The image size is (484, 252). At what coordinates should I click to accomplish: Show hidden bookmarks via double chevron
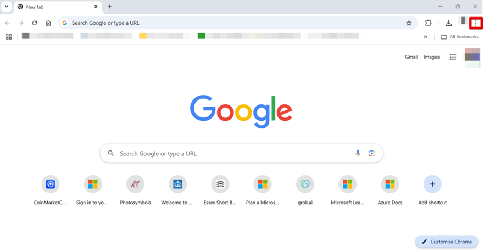425,37
